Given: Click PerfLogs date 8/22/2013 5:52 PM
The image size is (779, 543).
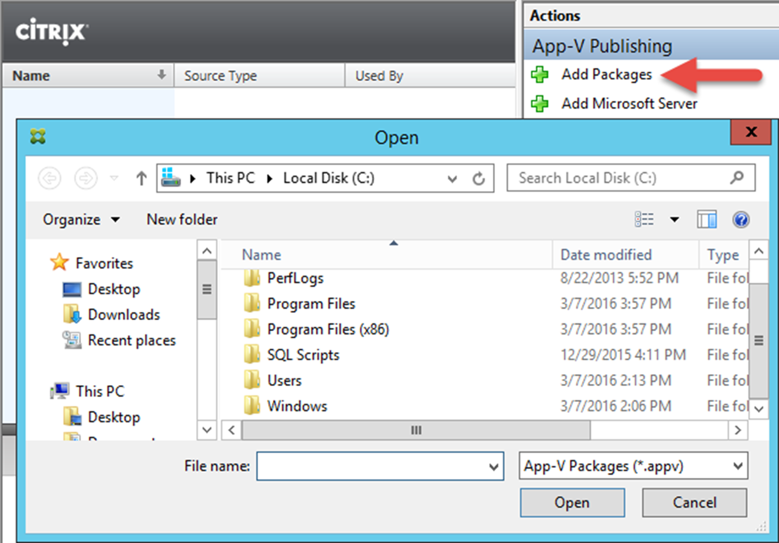Looking at the screenshot, I should (620, 278).
